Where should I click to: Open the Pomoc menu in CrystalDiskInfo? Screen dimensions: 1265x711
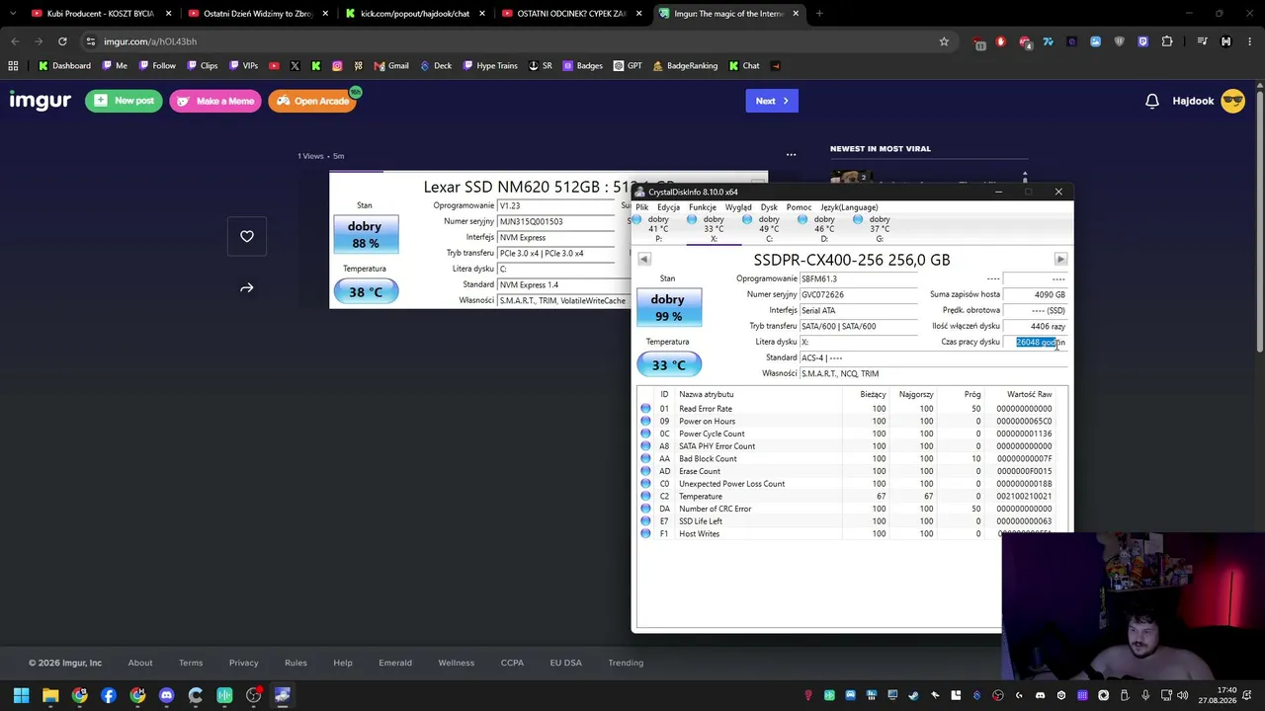(799, 207)
